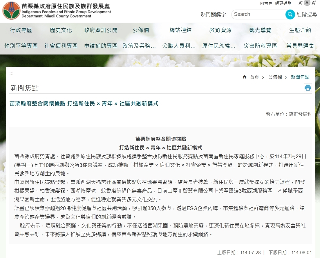Click 上版日期：114-07-28 text
Viewport: 320px width, 258px height.
pyautogui.click(x=239, y=252)
